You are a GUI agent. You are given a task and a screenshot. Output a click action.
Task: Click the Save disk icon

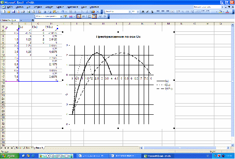click(13, 12)
